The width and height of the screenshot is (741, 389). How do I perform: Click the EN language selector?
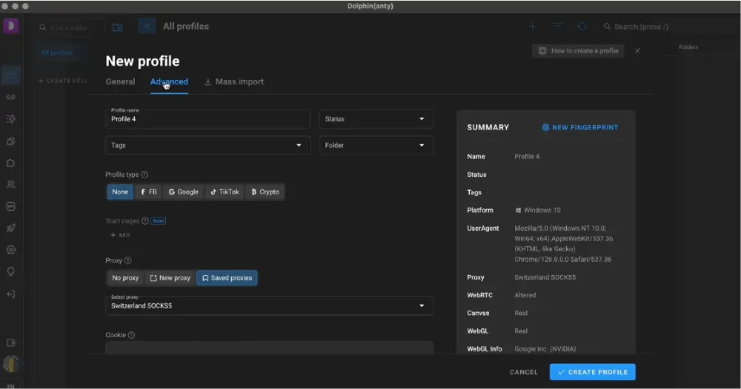pos(10,386)
